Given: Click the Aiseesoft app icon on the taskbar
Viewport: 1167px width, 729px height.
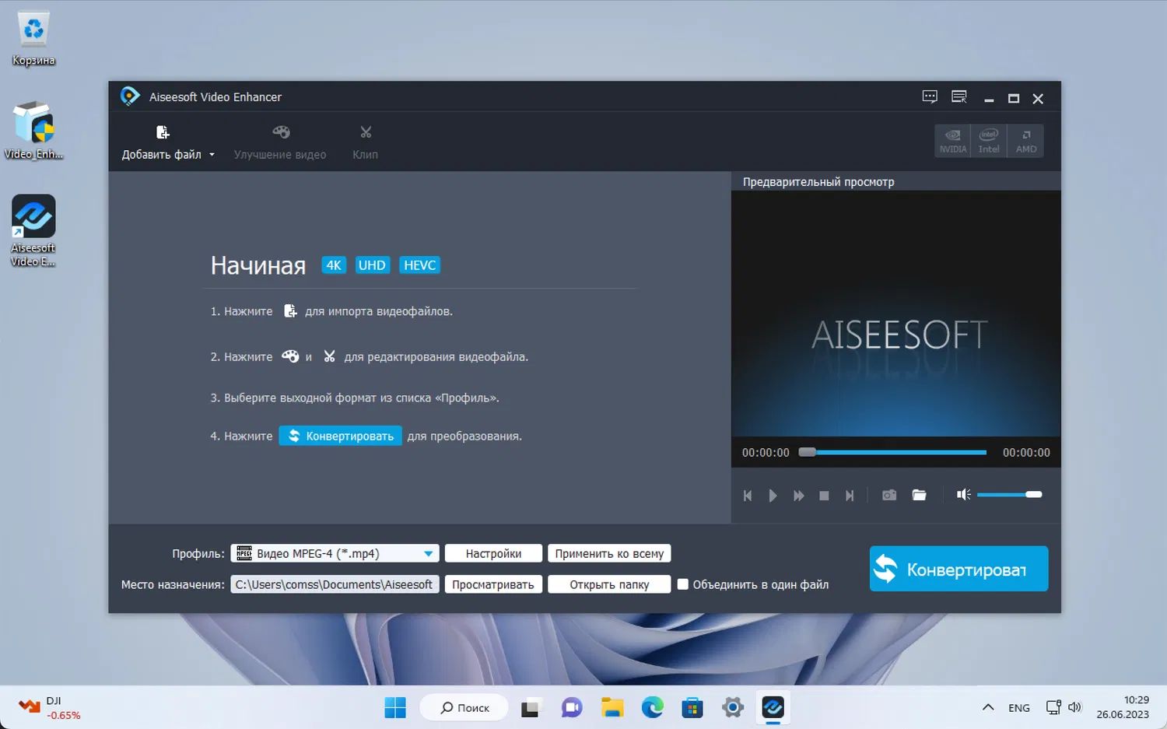Looking at the screenshot, I should (773, 707).
